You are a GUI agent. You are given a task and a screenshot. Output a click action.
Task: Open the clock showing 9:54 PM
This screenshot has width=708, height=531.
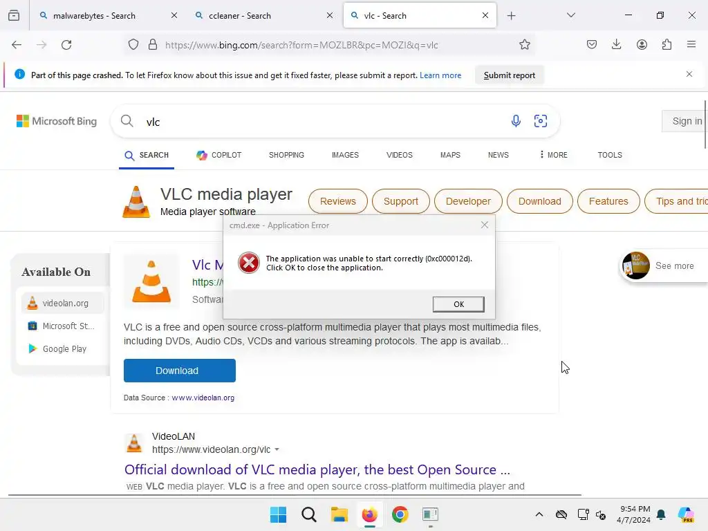pos(635,514)
